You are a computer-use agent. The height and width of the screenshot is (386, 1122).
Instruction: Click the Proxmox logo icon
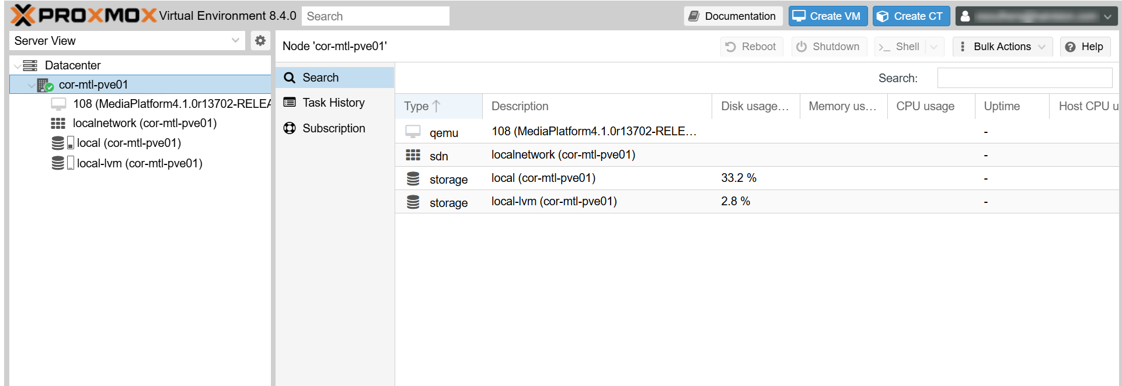click(x=23, y=16)
